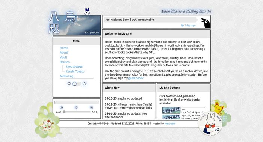Click the black crow icon beside status

click(x=206, y=23)
